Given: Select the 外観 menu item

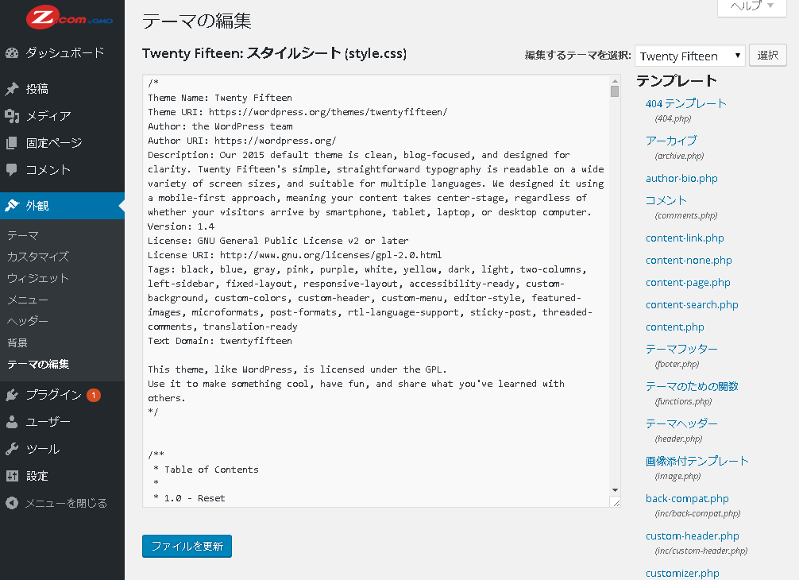Looking at the screenshot, I should [62, 206].
